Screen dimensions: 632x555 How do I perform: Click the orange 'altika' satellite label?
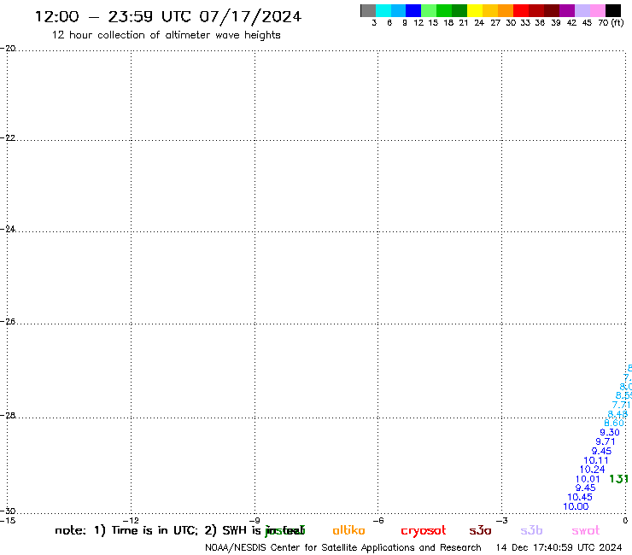tap(348, 530)
